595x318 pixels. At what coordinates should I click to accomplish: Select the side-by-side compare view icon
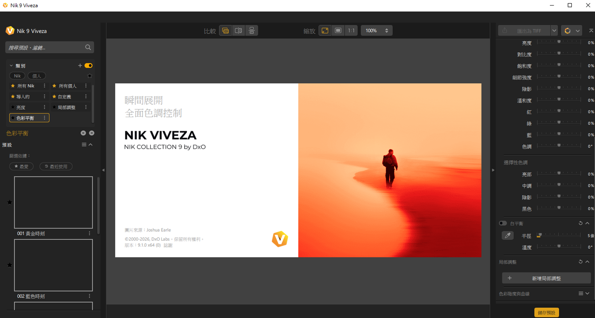click(251, 31)
